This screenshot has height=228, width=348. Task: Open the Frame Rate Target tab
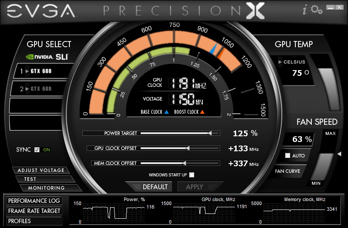34,211
